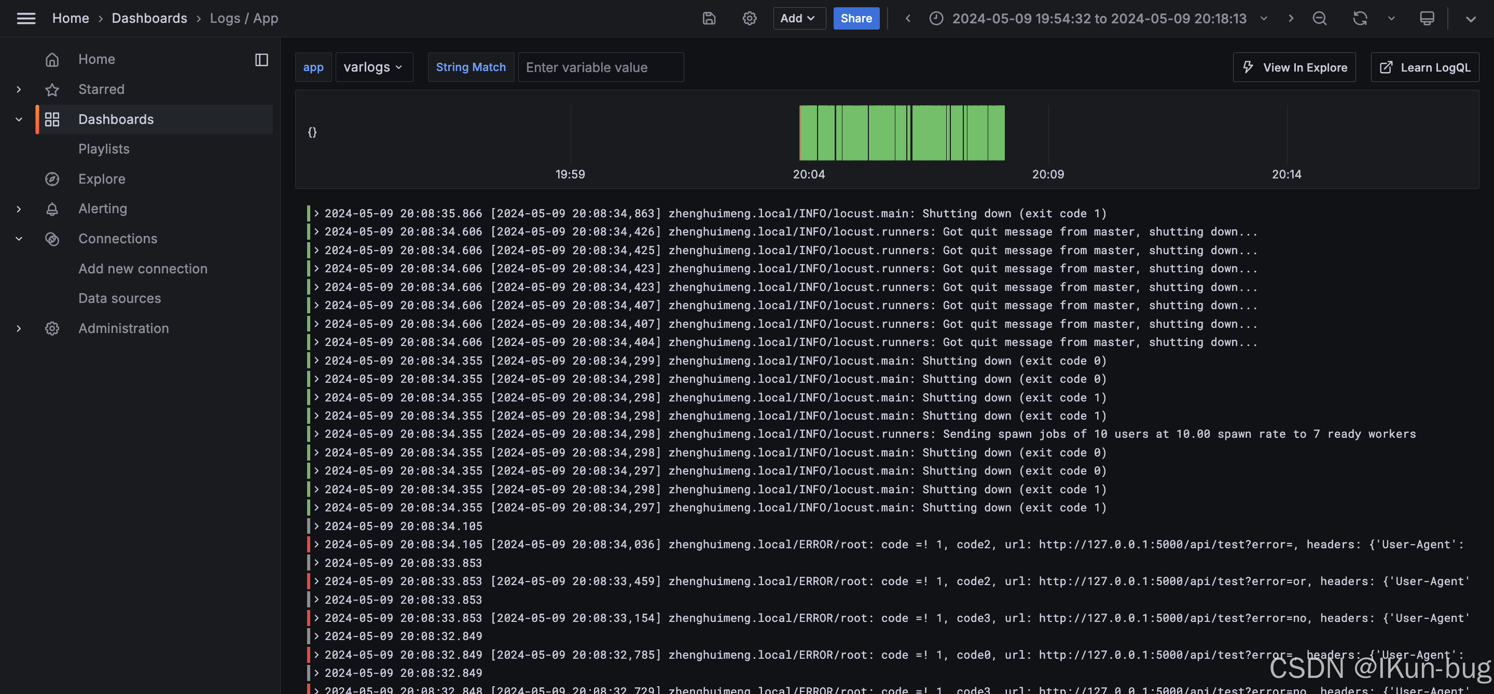This screenshot has width=1494, height=694.
Task: Click the save dashboard icon
Action: pyautogui.click(x=709, y=19)
